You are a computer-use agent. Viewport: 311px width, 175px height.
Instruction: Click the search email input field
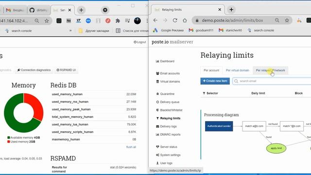[x=272, y=81]
